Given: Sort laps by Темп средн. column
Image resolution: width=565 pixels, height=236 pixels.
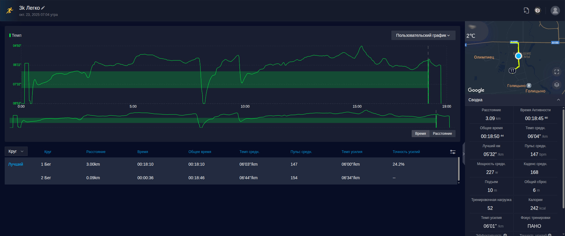Looking at the screenshot, I should click(x=249, y=152).
